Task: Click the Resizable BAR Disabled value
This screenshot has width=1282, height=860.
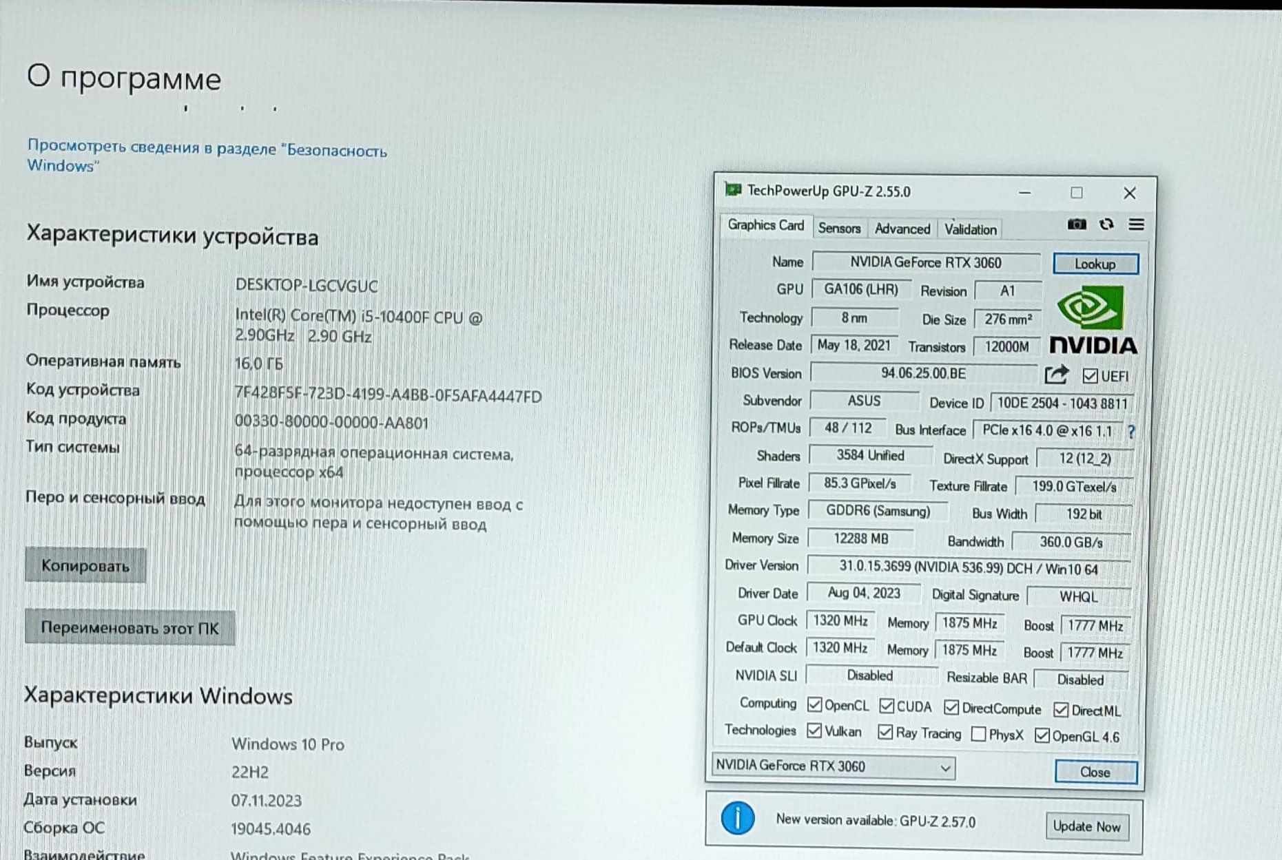Action: click(1080, 680)
